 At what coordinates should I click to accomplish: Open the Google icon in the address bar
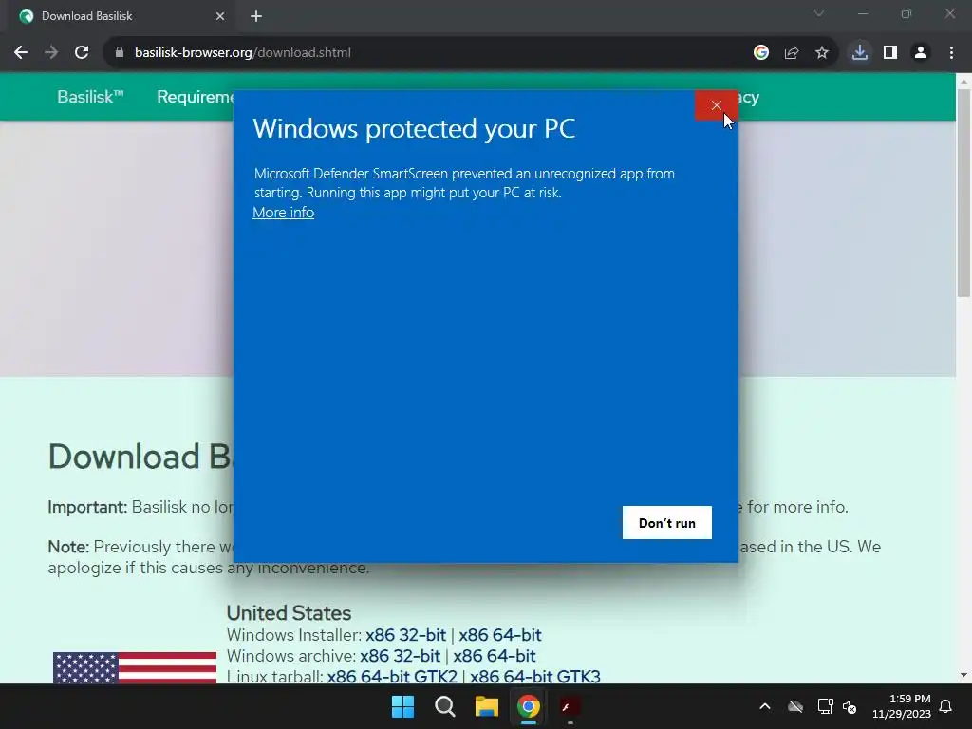(761, 53)
